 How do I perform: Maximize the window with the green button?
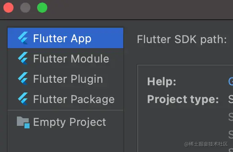click(x=42, y=8)
